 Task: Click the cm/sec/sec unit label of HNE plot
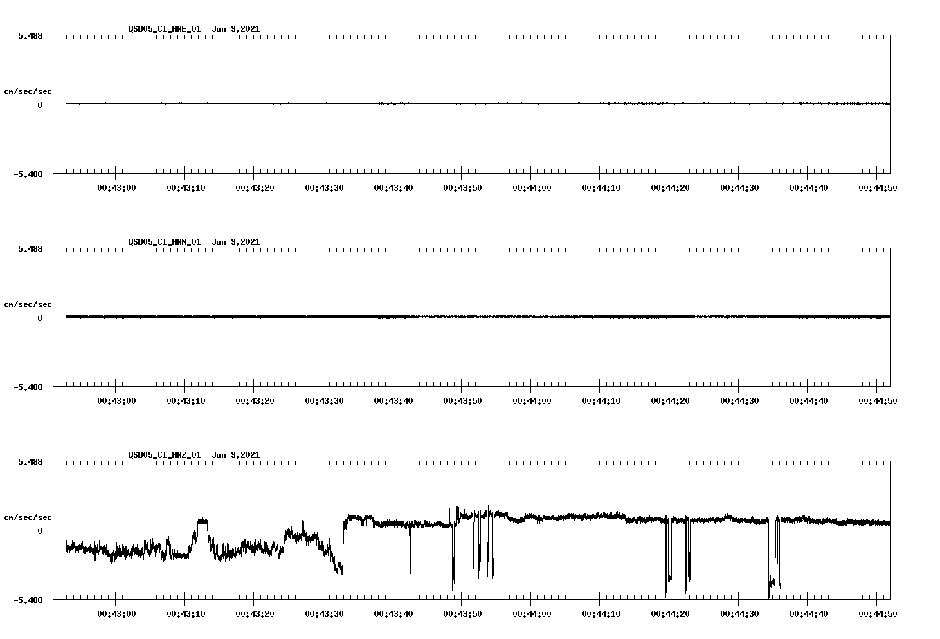pyautogui.click(x=28, y=91)
